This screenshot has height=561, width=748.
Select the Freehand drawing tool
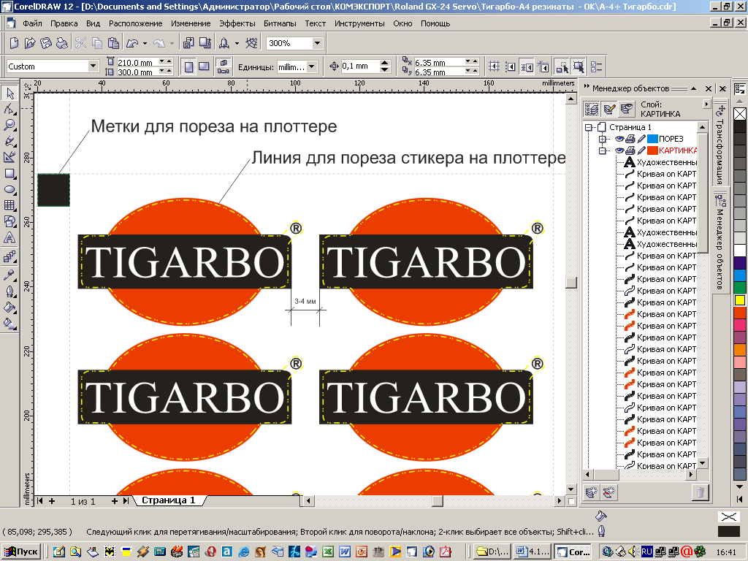click(x=9, y=142)
